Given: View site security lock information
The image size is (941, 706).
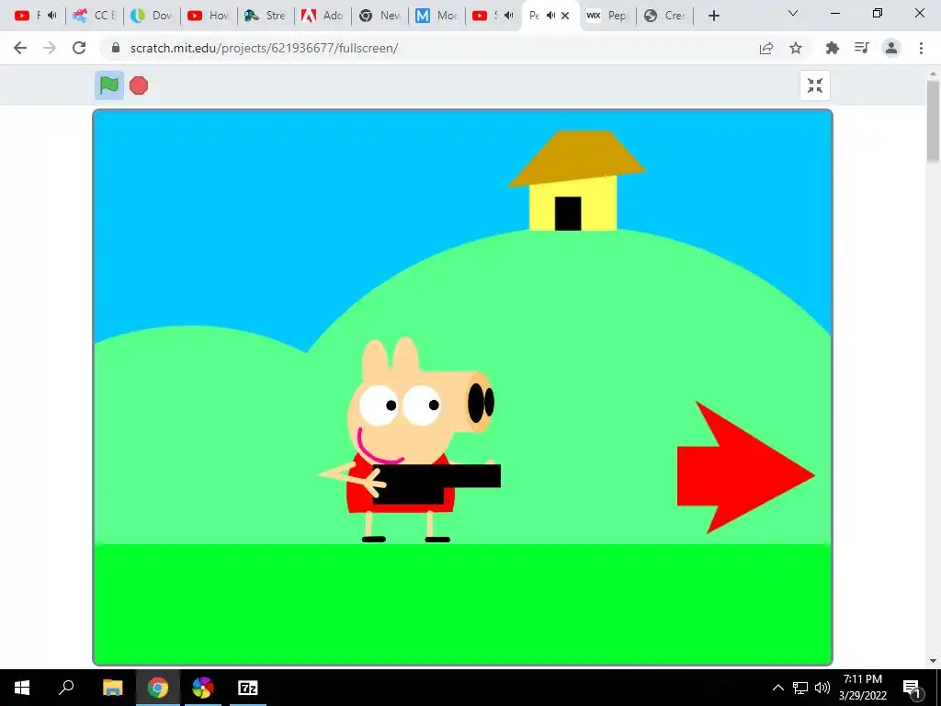Looking at the screenshot, I should pyautogui.click(x=116, y=48).
